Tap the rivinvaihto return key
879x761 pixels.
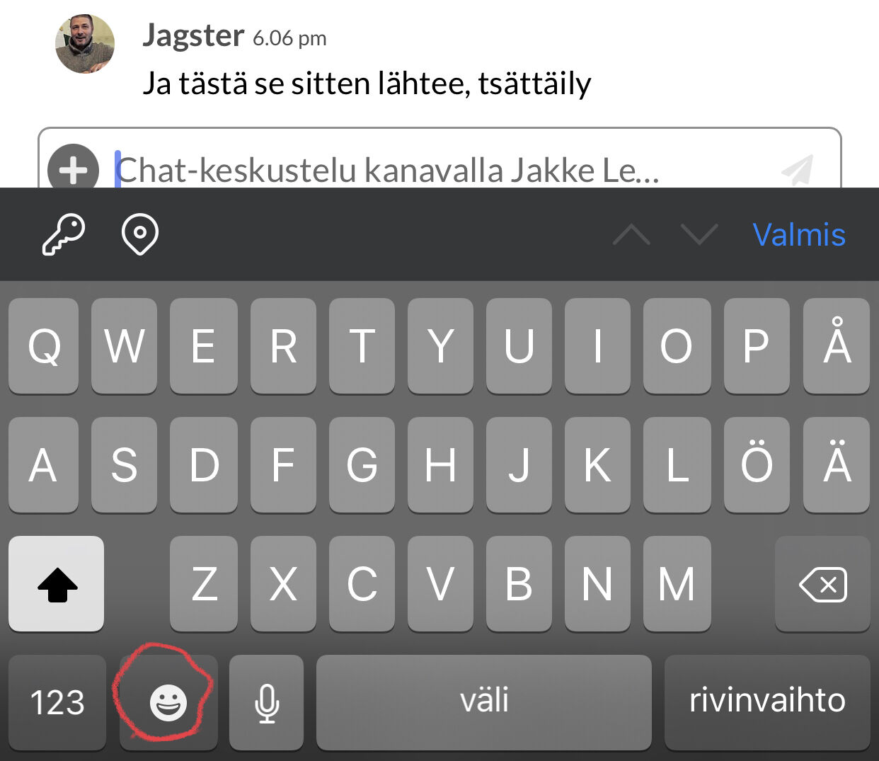point(767,702)
